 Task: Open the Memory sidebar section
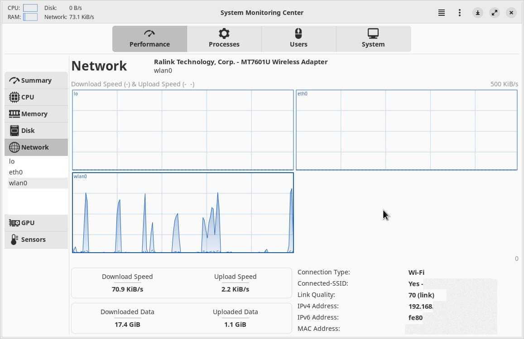coord(36,114)
